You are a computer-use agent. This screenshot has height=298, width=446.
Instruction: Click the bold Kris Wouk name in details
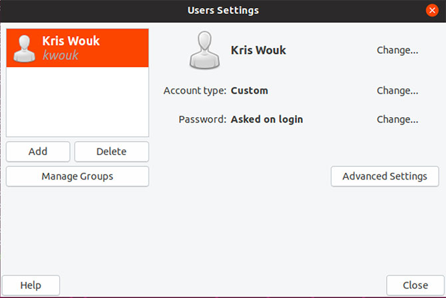(x=258, y=50)
